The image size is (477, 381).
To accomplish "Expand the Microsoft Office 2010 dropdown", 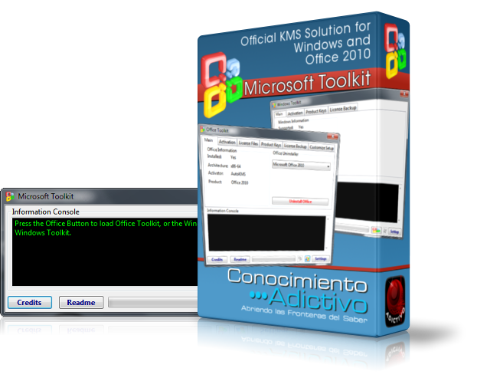I will (x=301, y=166).
